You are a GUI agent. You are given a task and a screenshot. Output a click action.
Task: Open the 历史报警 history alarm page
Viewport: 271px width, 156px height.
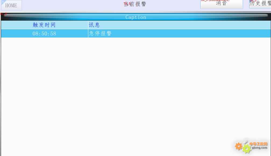[260, 4]
